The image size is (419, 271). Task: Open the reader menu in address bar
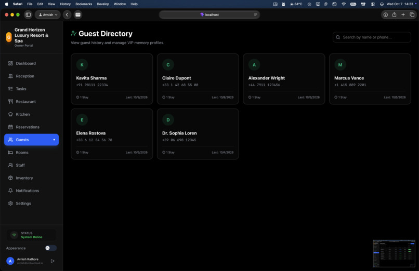pos(255,15)
